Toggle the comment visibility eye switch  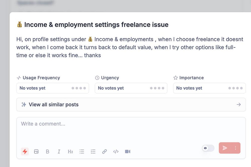[208, 148]
